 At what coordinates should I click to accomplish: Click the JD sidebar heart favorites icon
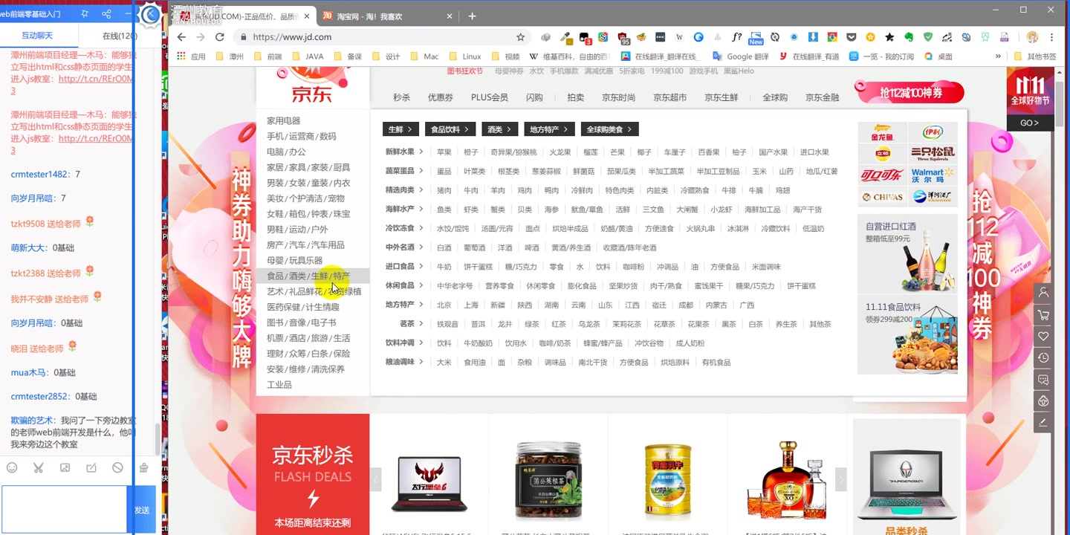[x=1043, y=337]
